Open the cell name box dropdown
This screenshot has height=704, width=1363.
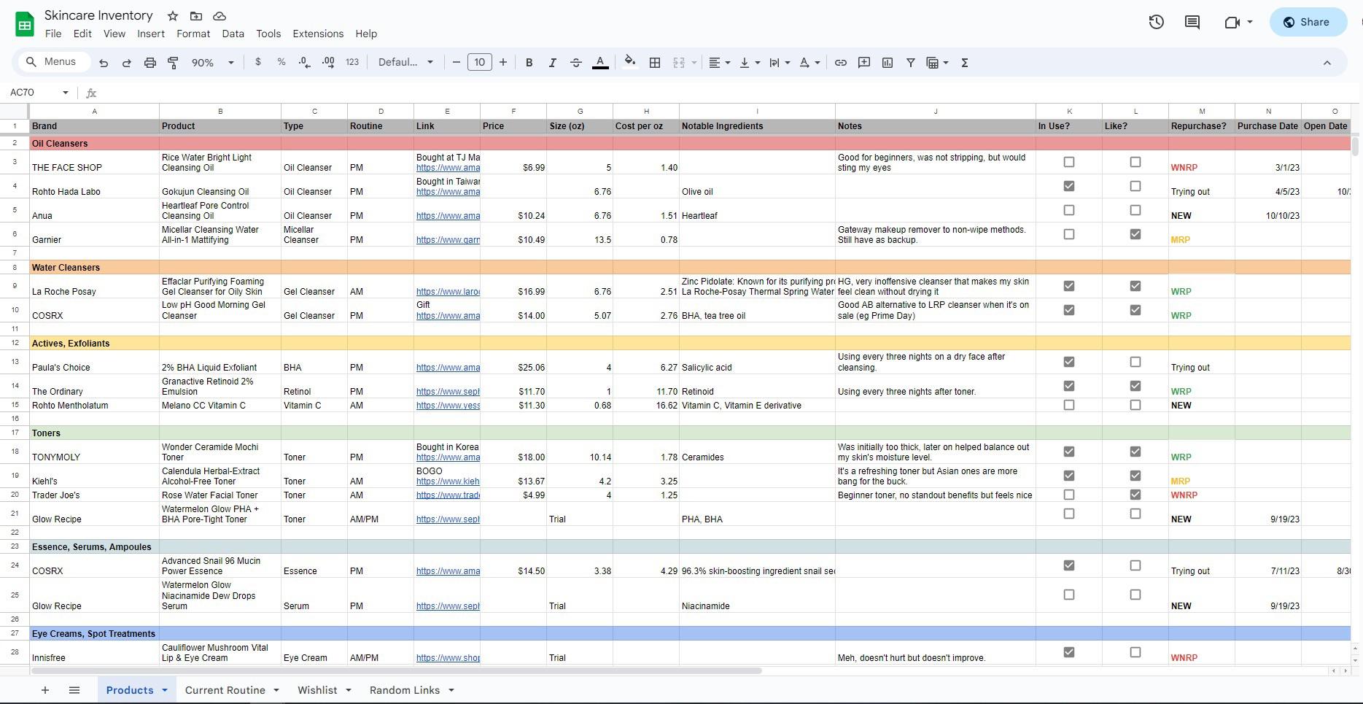click(65, 93)
